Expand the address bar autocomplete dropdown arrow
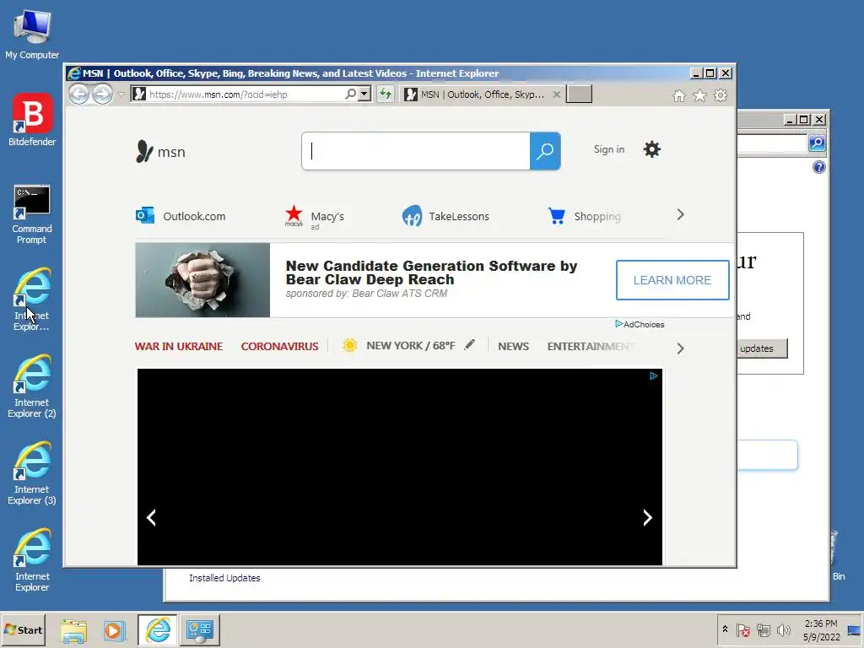 364,94
